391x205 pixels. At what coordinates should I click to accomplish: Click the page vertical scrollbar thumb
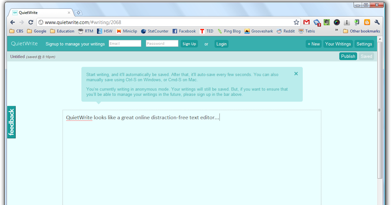(x=380, y=110)
